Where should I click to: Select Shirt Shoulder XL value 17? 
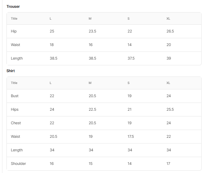click(168, 164)
